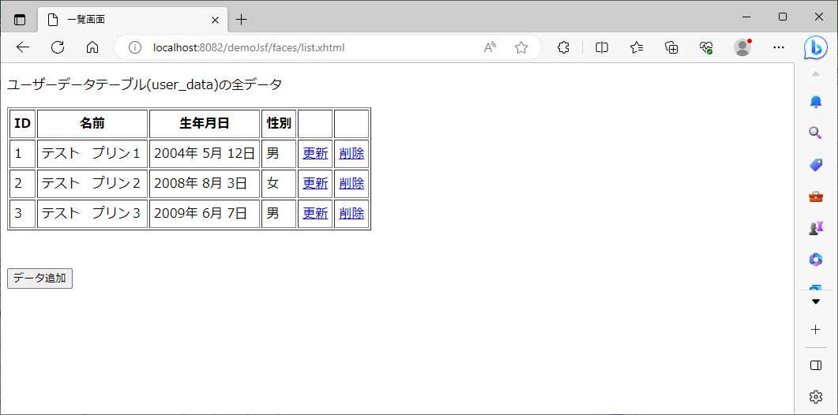Click the browser refresh button
The height and width of the screenshot is (415, 838).
58,47
